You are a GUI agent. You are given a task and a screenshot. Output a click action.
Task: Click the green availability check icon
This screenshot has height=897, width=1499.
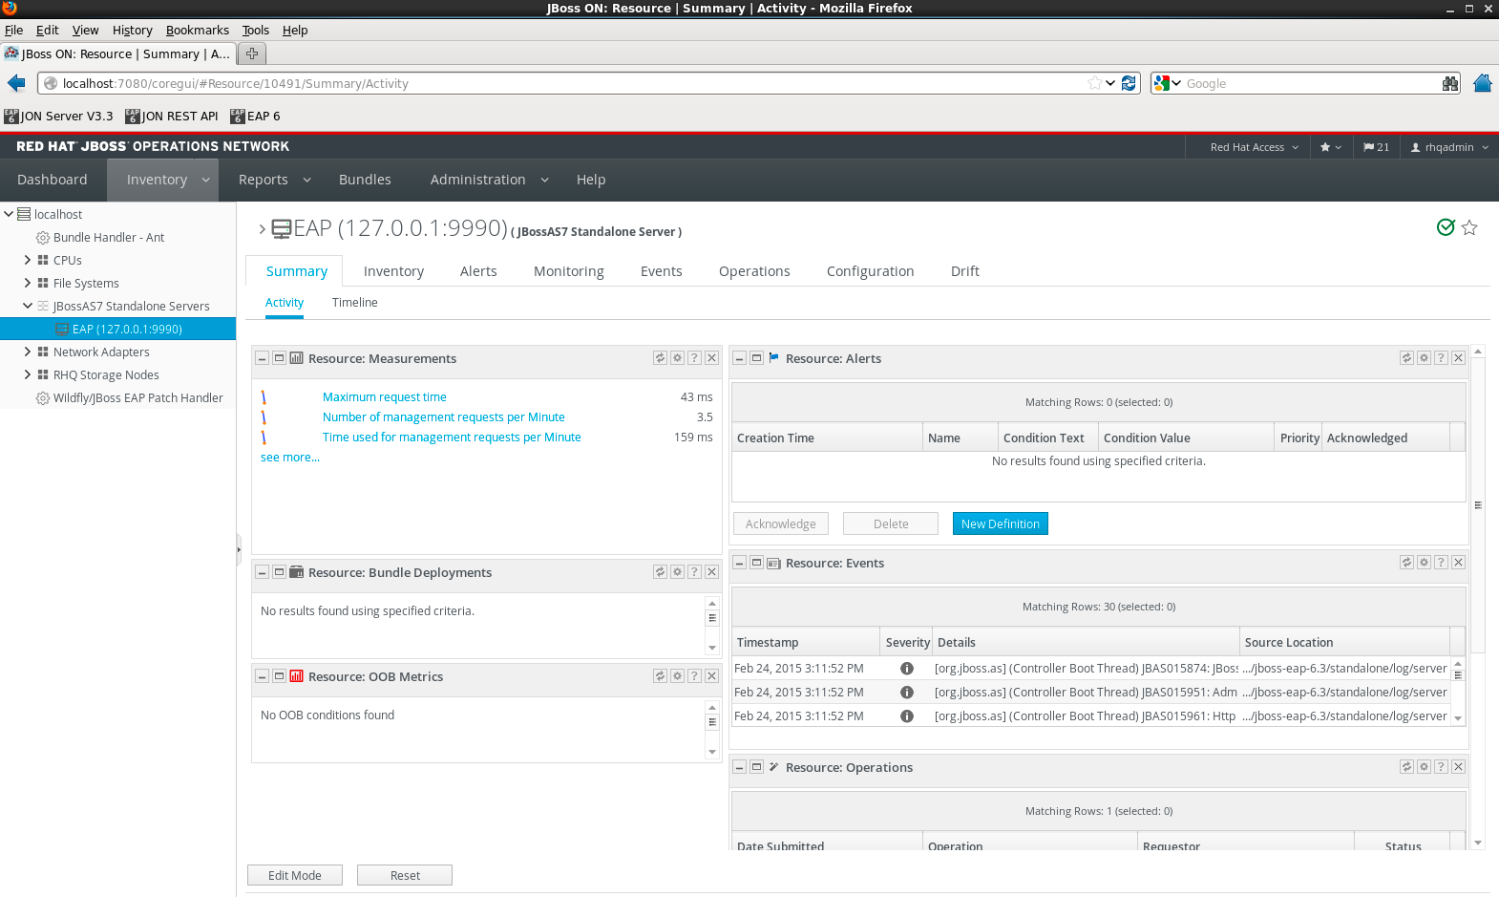(x=1446, y=227)
